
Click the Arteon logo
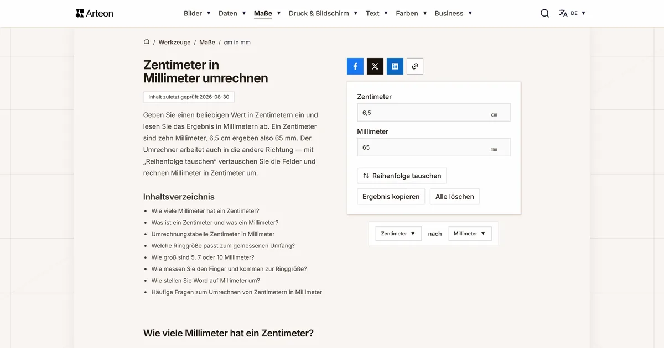coord(94,13)
